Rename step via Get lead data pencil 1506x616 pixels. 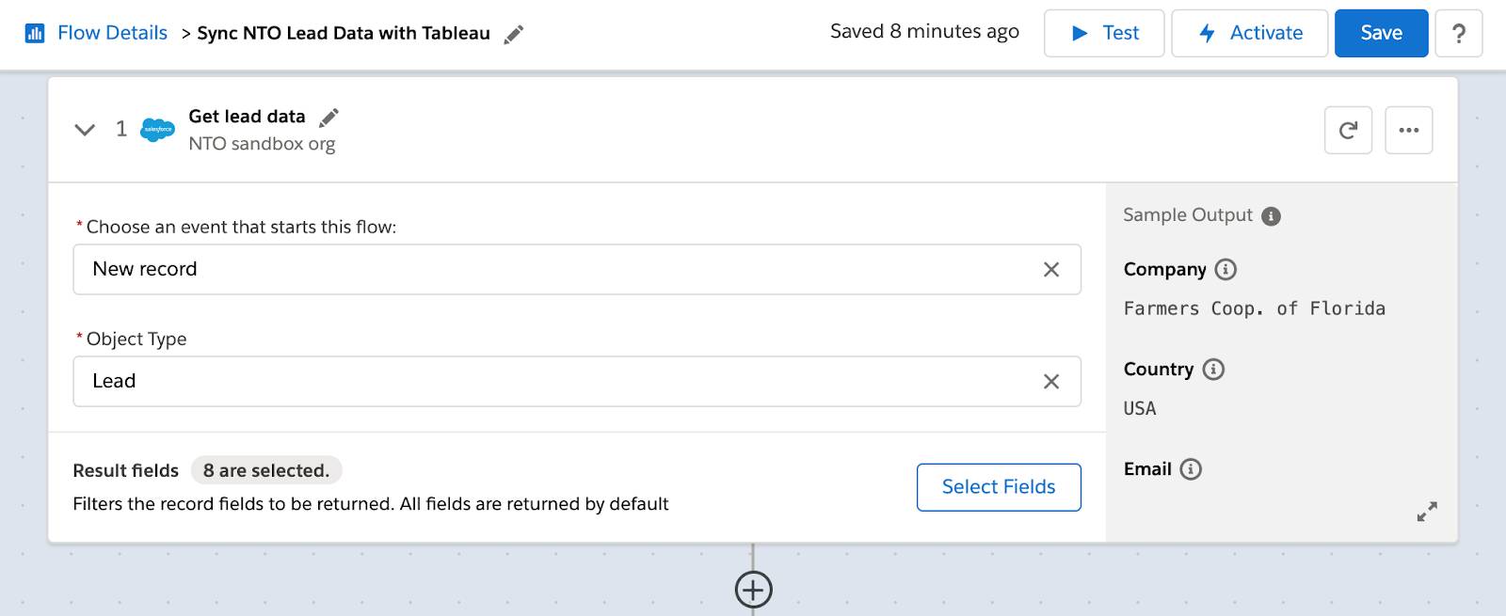(x=328, y=118)
